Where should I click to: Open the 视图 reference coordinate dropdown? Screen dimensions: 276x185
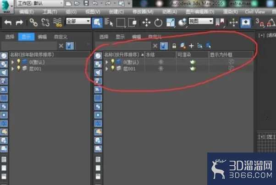[x=201, y=21]
